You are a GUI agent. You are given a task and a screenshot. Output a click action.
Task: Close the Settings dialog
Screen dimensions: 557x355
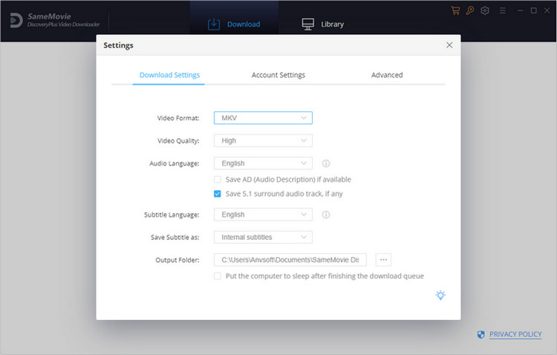(x=449, y=45)
